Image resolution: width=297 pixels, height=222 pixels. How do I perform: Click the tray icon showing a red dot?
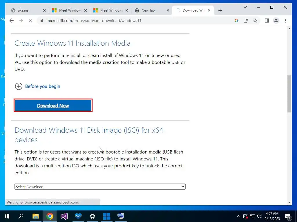coord(246,216)
